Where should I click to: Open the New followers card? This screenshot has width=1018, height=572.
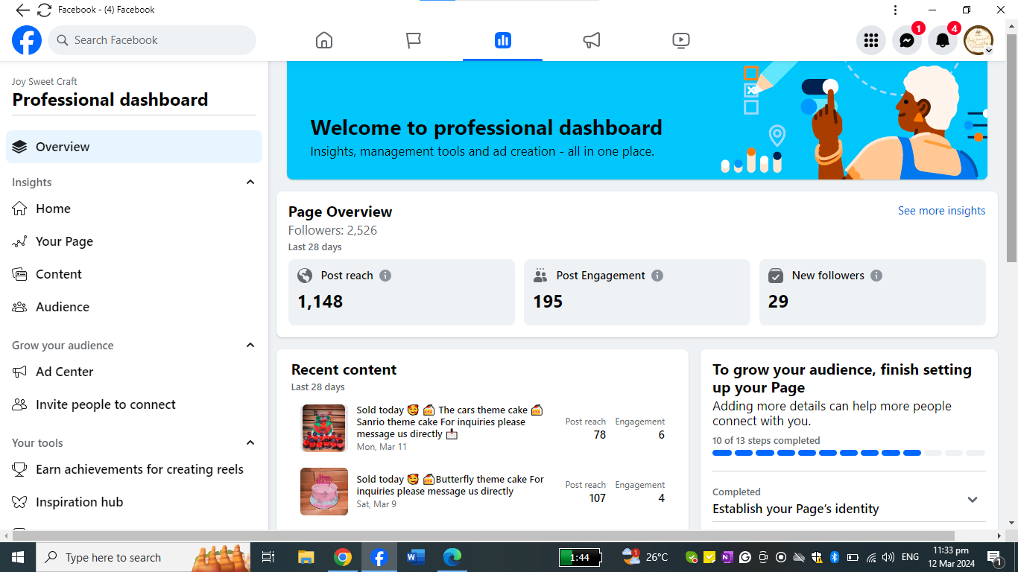[x=873, y=292]
